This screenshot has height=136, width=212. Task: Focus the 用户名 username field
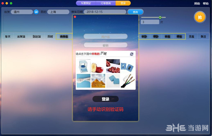coord(105,36)
